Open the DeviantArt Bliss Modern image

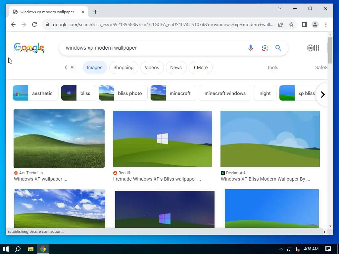[x=270, y=139]
